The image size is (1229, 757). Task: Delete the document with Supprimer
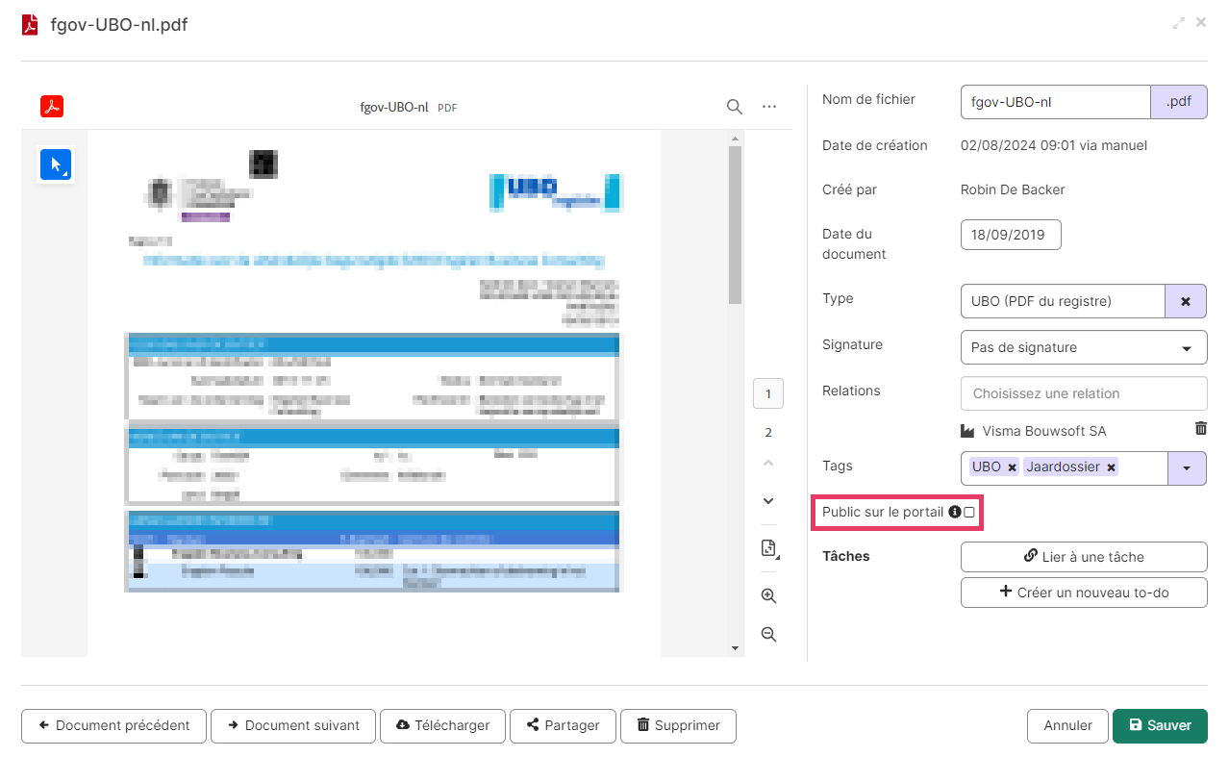[678, 726]
